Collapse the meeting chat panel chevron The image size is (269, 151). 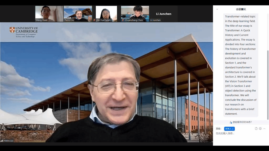tap(217, 9)
